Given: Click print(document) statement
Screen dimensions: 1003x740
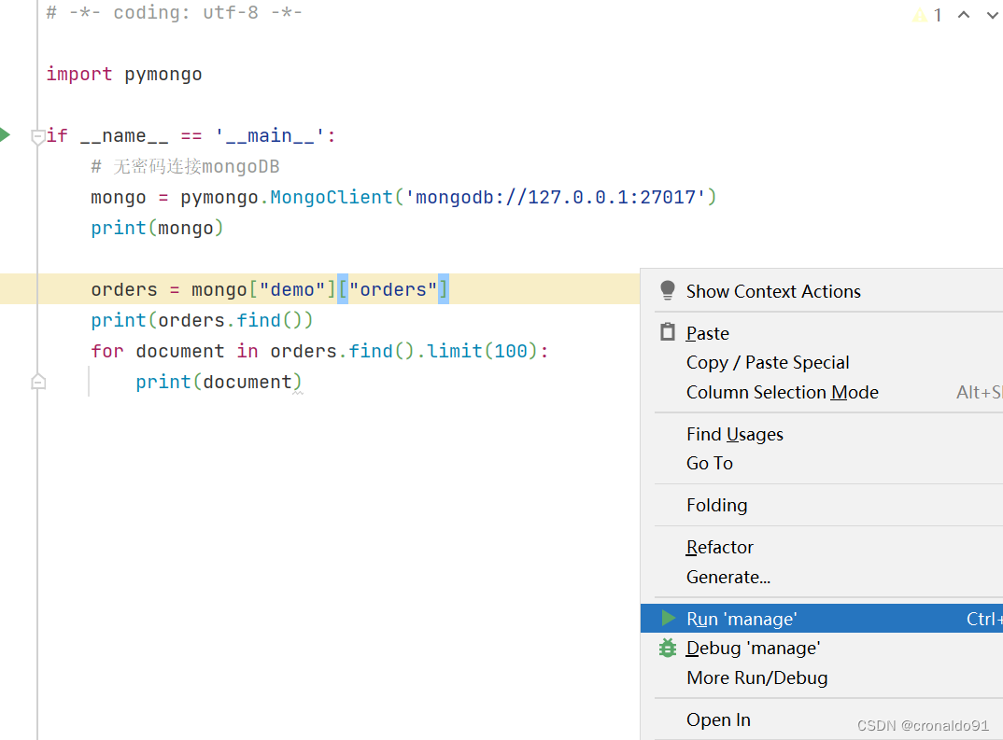Looking at the screenshot, I should 219,382.
